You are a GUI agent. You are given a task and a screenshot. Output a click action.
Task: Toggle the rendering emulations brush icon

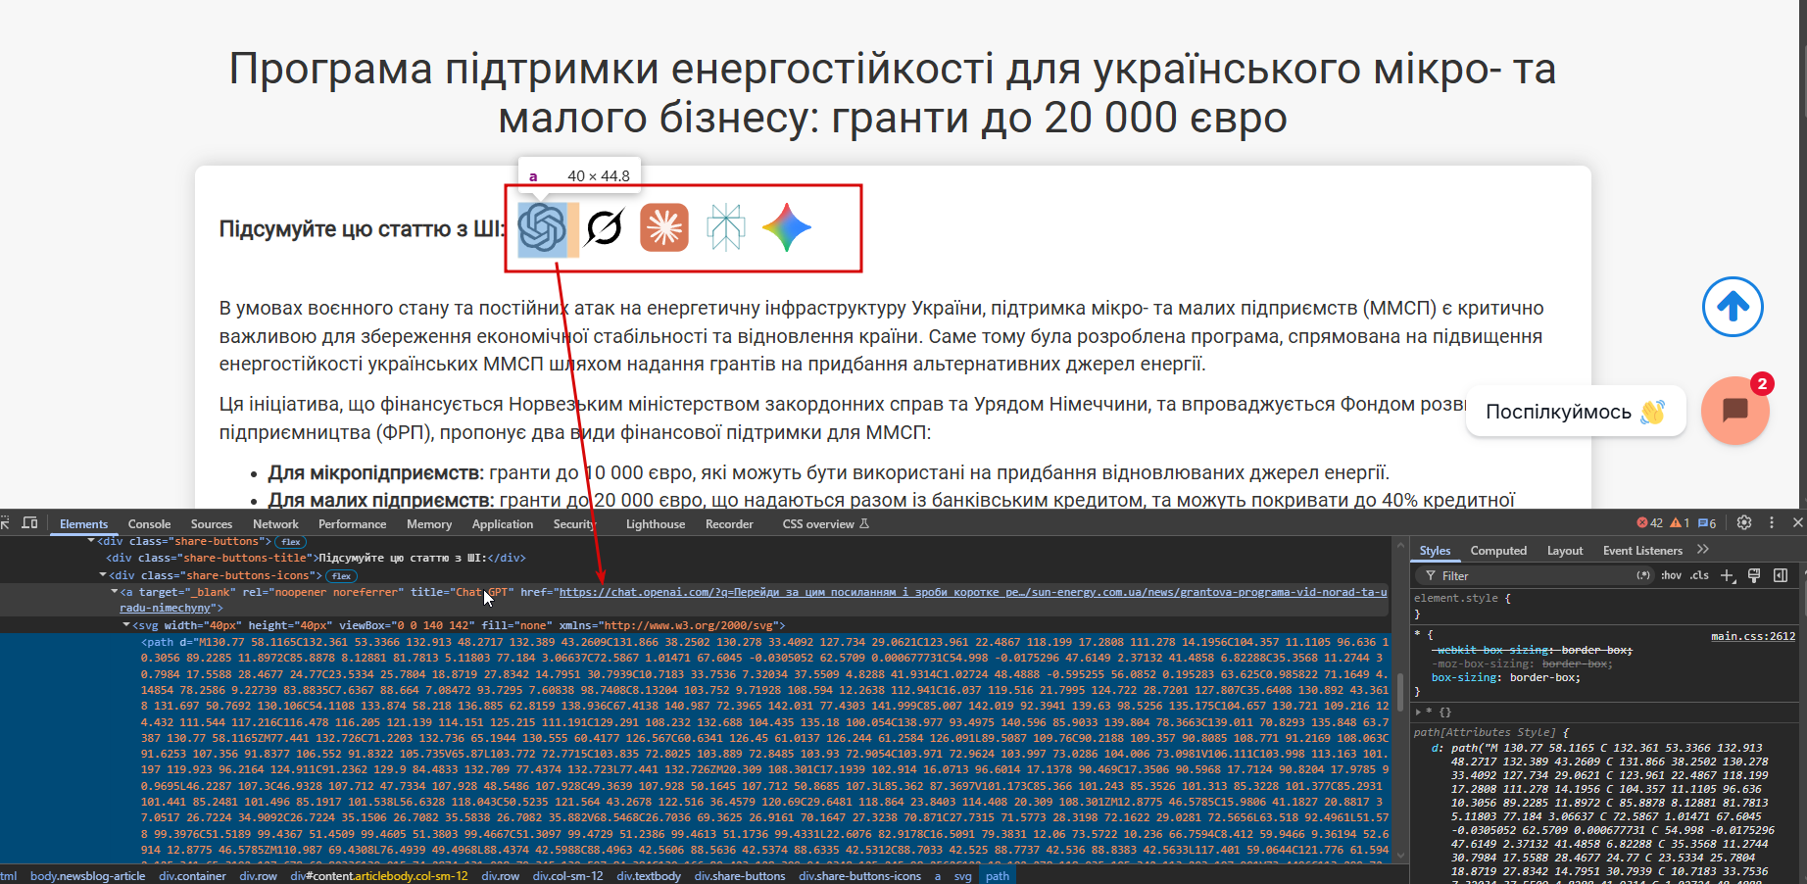coord(1754,575)
